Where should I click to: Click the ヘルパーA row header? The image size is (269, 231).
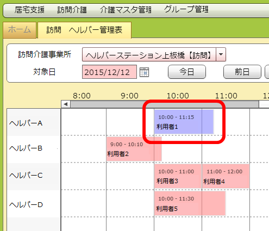34,122
